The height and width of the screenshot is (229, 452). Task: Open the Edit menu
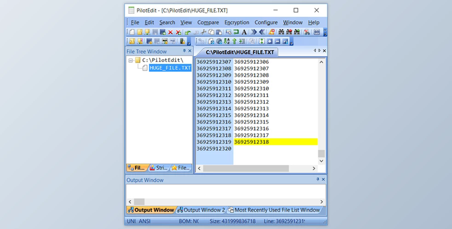149,22
